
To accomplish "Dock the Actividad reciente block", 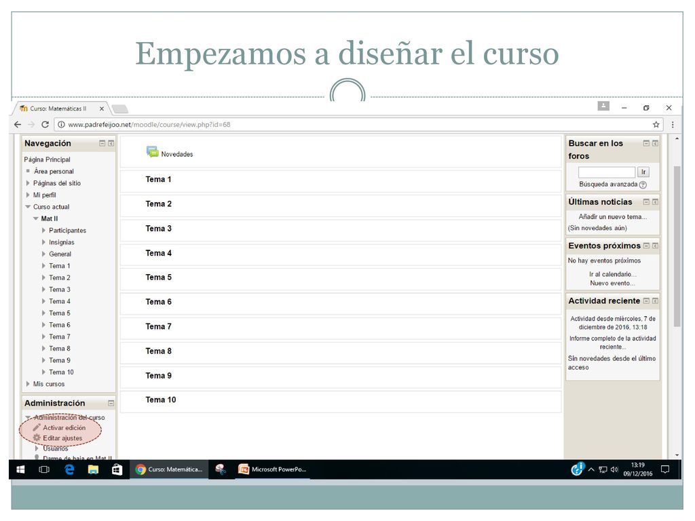I will pos(655,301).
